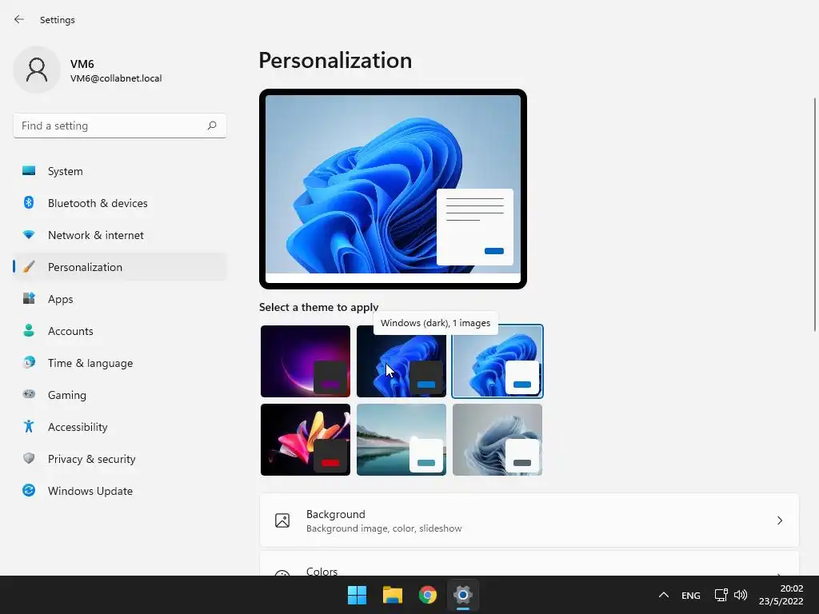Screen dimensions: 819x614
Task: Click ENG language indicator
Action: pyautogui.click(x=690, y=595)
